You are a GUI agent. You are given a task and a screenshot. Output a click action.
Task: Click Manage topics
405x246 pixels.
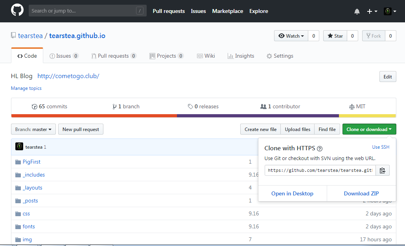pos(26,88)
